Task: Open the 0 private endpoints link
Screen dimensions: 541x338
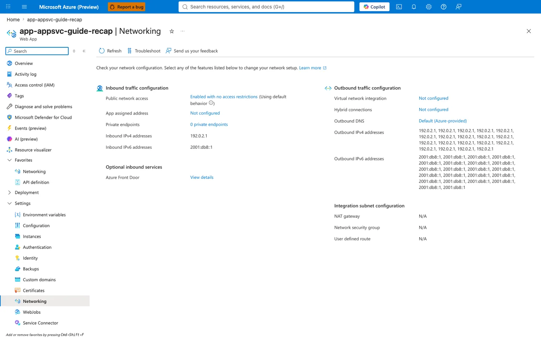Action: [209, 124]
